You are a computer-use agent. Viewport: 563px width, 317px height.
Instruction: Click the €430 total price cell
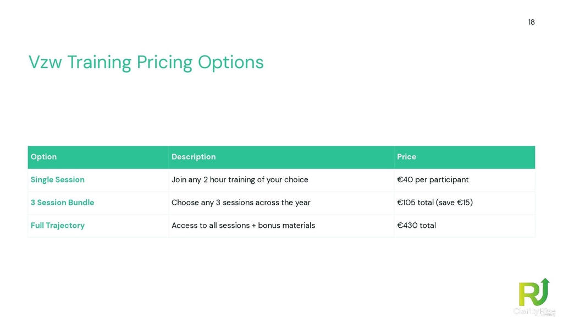coord(416,226)
